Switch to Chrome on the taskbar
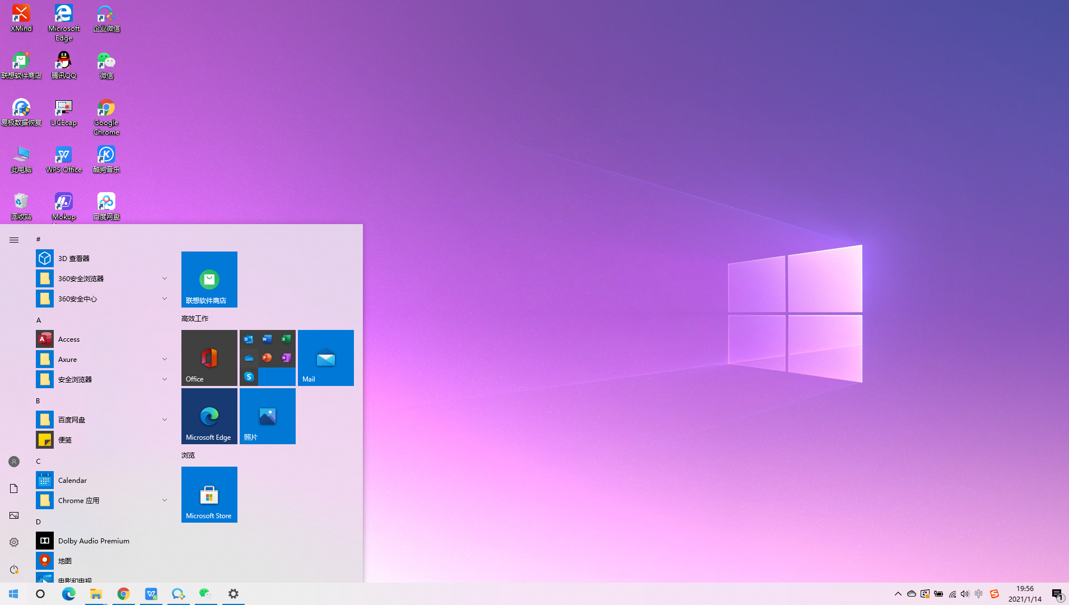 pos(124,594)
